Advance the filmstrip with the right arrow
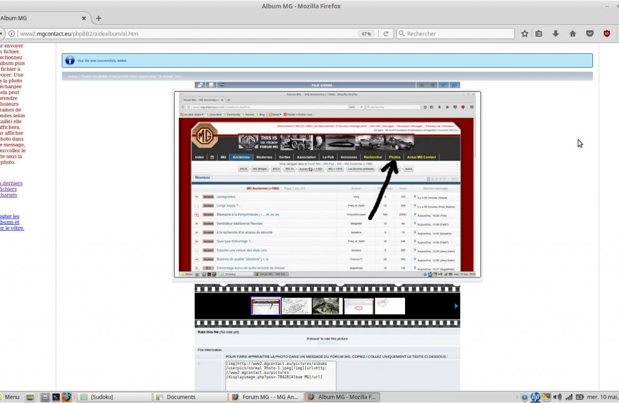Screen dimensions: 619x403 click(x=456, y=306)
